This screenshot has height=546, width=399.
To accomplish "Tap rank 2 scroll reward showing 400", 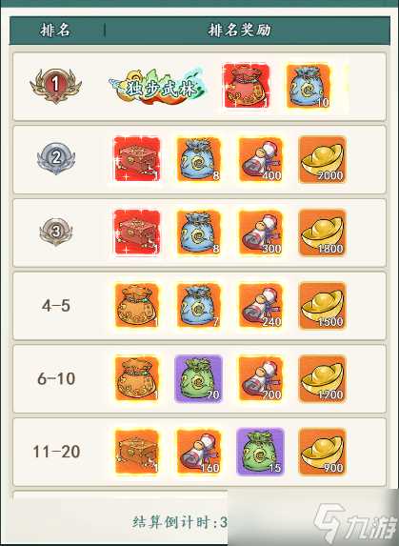I will click(261, 159).
